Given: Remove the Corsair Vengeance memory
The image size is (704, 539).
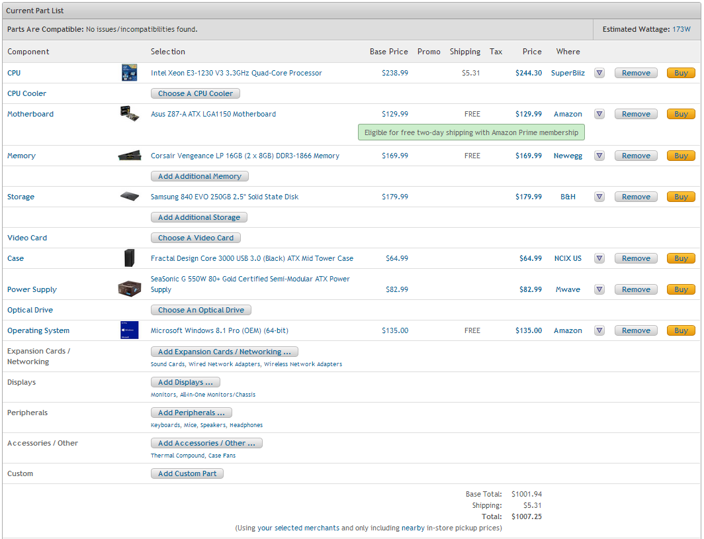Looking at the screenshot, I should [636, 156].
